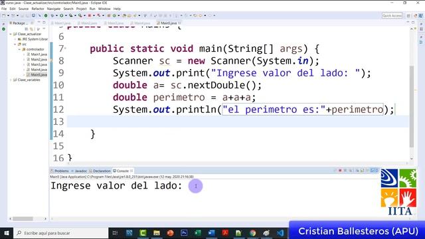
Task: Click the Collapse All icon in Package Explorer
Action: point(27,29)
